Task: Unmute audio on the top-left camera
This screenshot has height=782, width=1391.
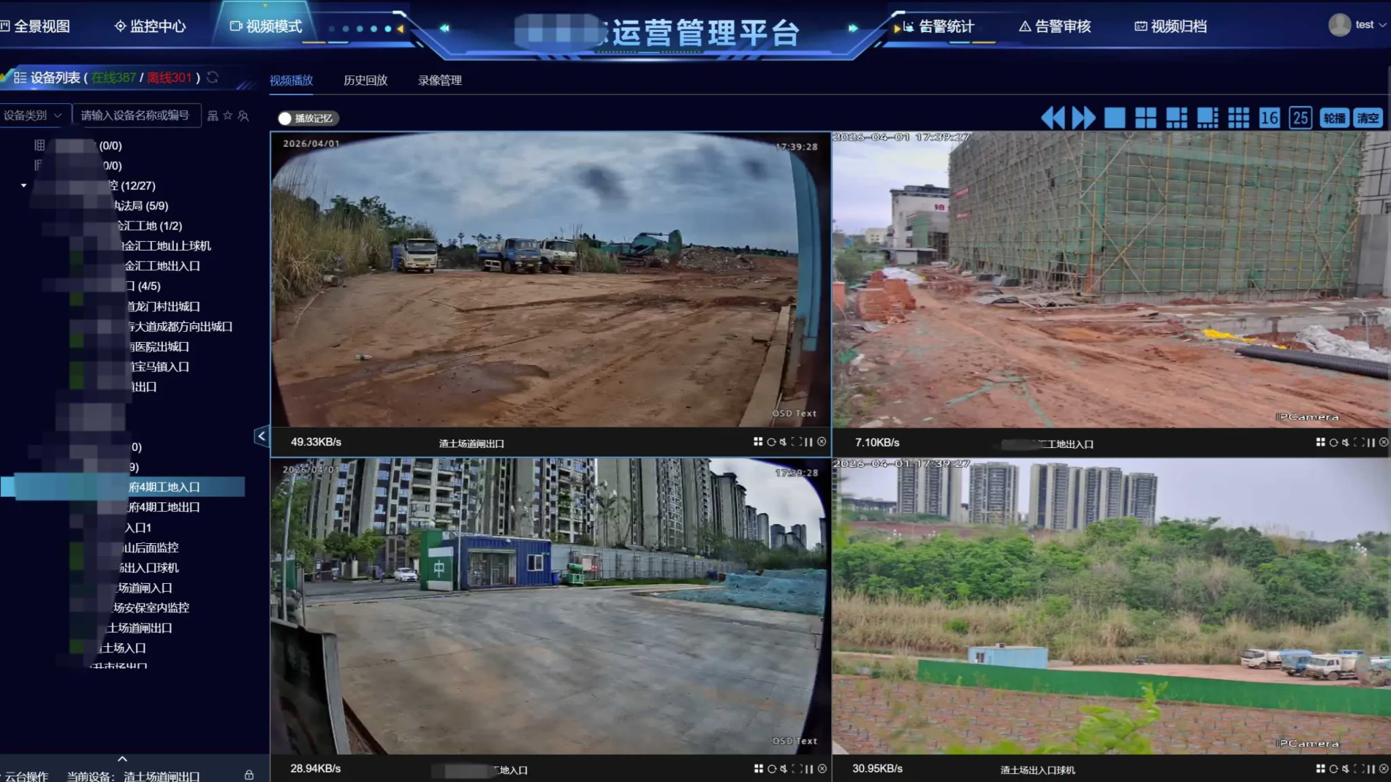Action: tap(783, 442)
